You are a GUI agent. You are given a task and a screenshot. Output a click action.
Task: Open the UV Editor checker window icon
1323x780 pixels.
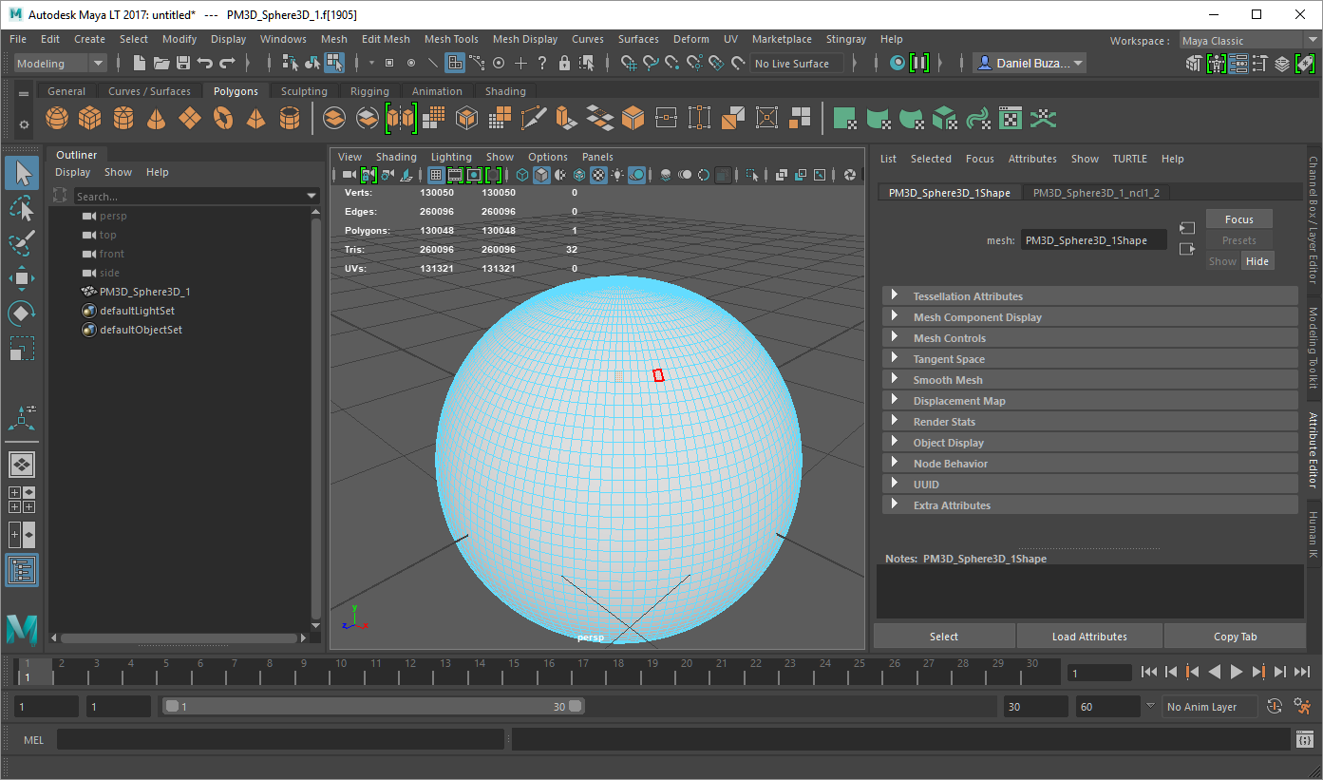(x=1011, y=119)
